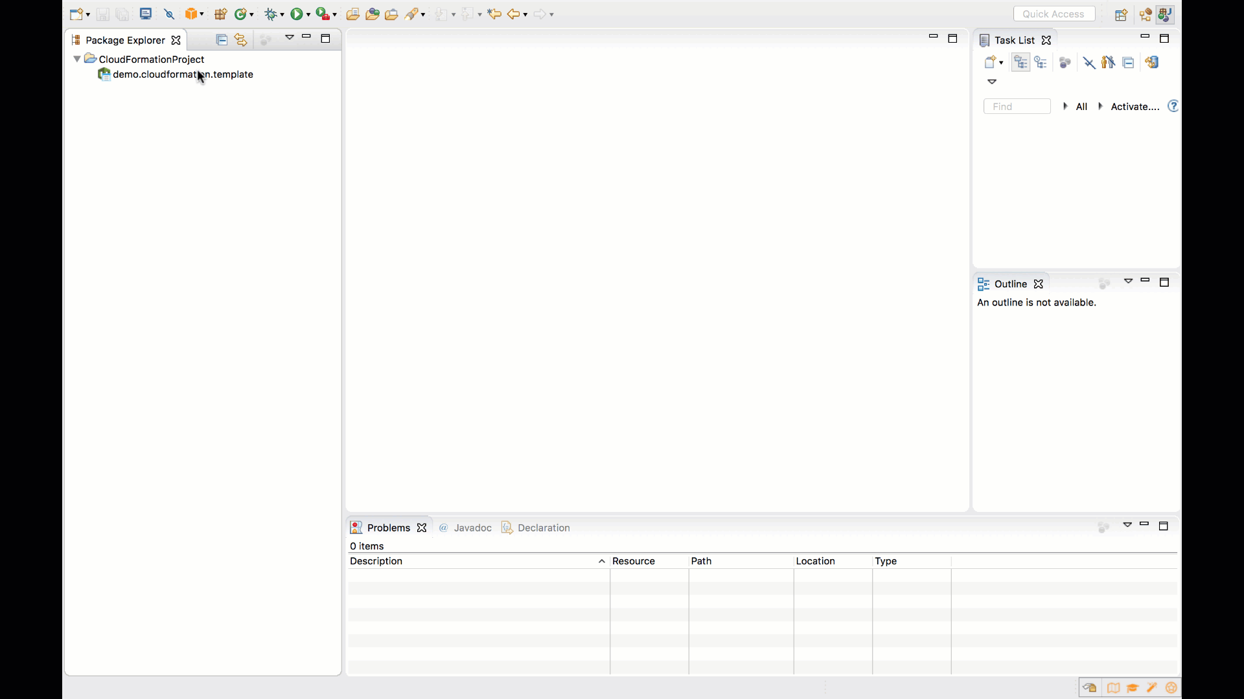Image resolution: width=1244 pixels, height=699 pixels.
Task: Click the Quick Access search field
Action: (1054, 14)
